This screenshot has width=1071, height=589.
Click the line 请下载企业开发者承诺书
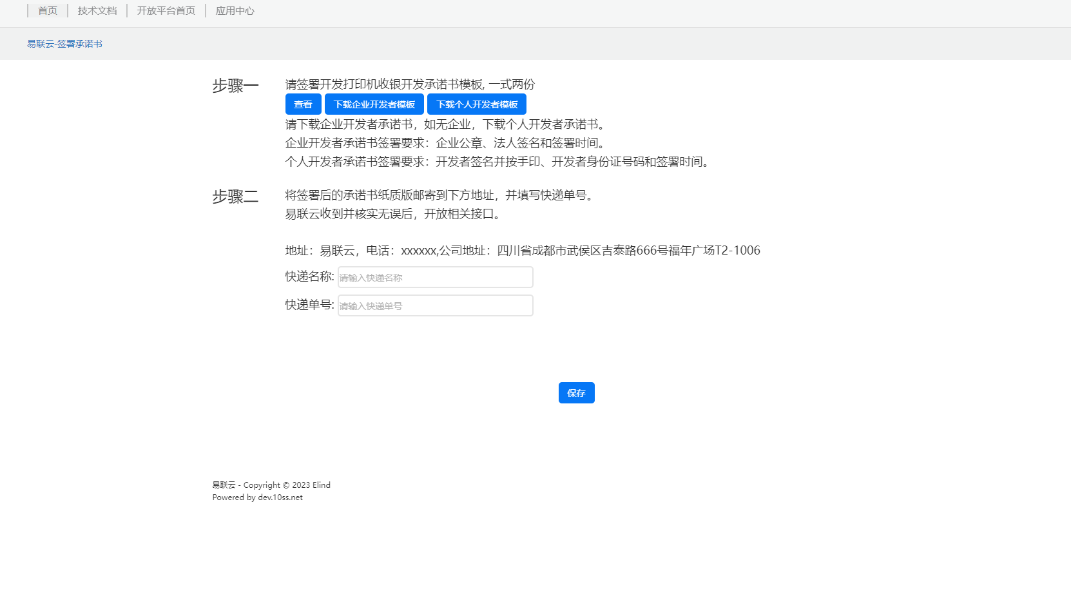pyautogui.click(x=447, y=124)
